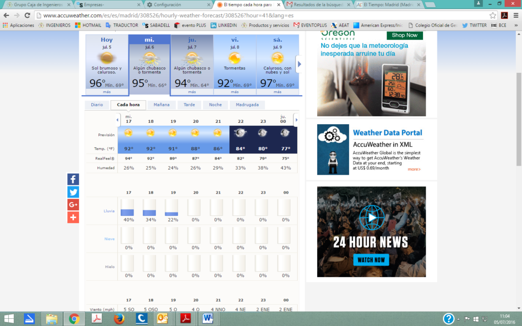This screenshot has height=326, width=522.
Task: Reload the page in Chrome
Action: click(x=29, y=15)
